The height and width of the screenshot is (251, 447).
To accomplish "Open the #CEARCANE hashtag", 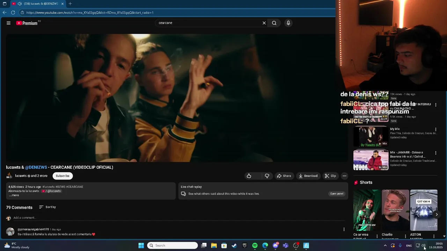I will (x=75, y=187).
